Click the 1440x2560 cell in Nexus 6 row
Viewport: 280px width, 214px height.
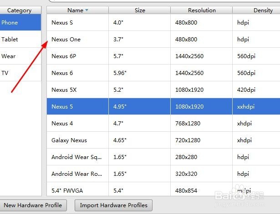pos(202,73)
